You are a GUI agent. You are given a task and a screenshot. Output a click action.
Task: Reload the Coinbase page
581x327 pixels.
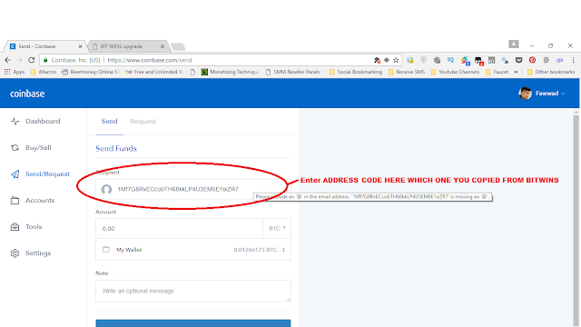pyautogui.click(x=32, y=60)
